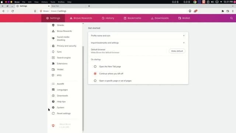Open Reset settings section

pos(64,113)
